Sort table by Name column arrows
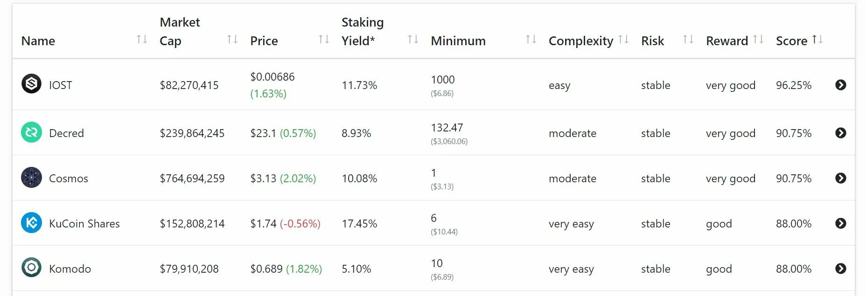The width and height of the screenshot is (866, 296). pos(142,40)
